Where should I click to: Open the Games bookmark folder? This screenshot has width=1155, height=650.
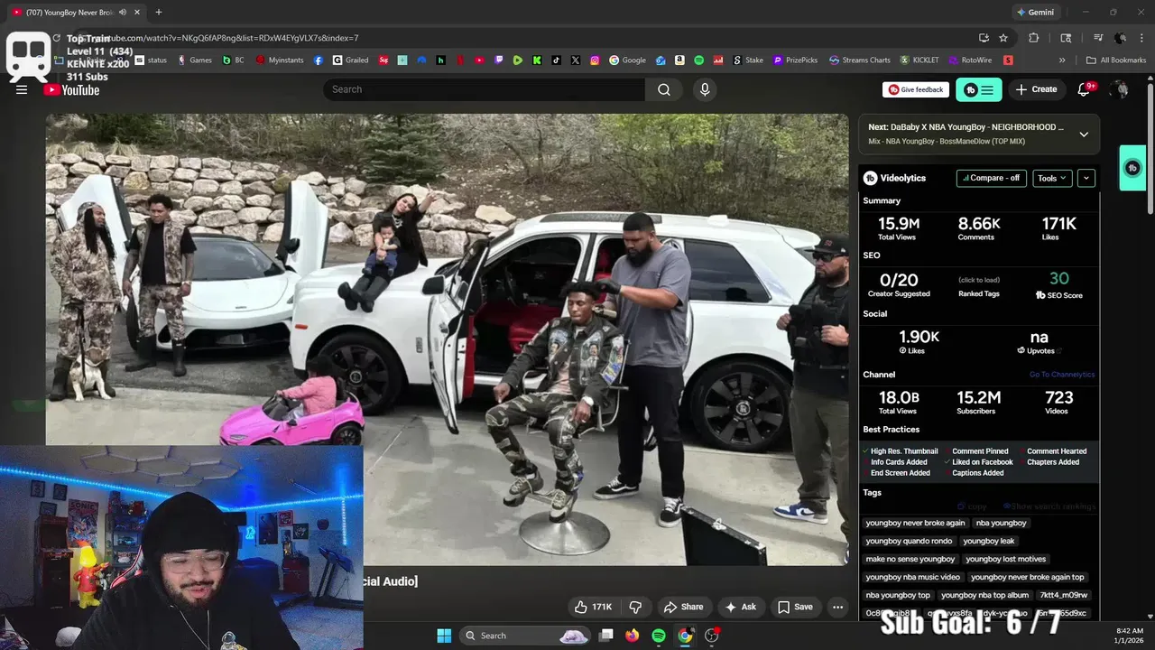click(x=195, y=60)
